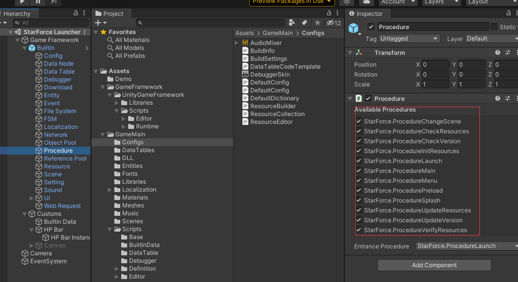The width and height of the screenshot is (518, 282).
Task: Open Transform component preset settings icon
Action: click(x=508, y=52)
